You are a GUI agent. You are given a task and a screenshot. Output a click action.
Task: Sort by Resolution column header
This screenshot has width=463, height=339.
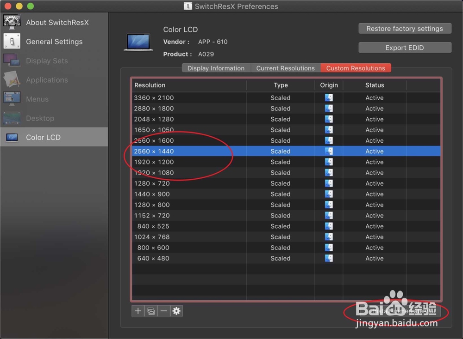pyautogui.click(x=189, y=85)
